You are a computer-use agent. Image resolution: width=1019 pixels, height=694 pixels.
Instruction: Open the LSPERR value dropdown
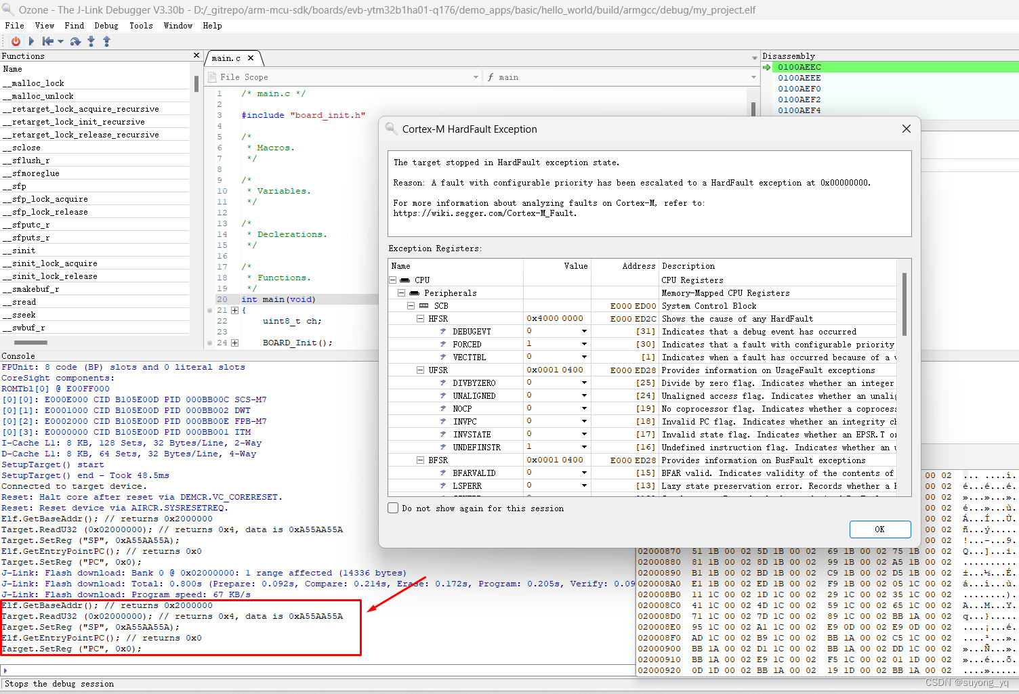tap(584, 485)
